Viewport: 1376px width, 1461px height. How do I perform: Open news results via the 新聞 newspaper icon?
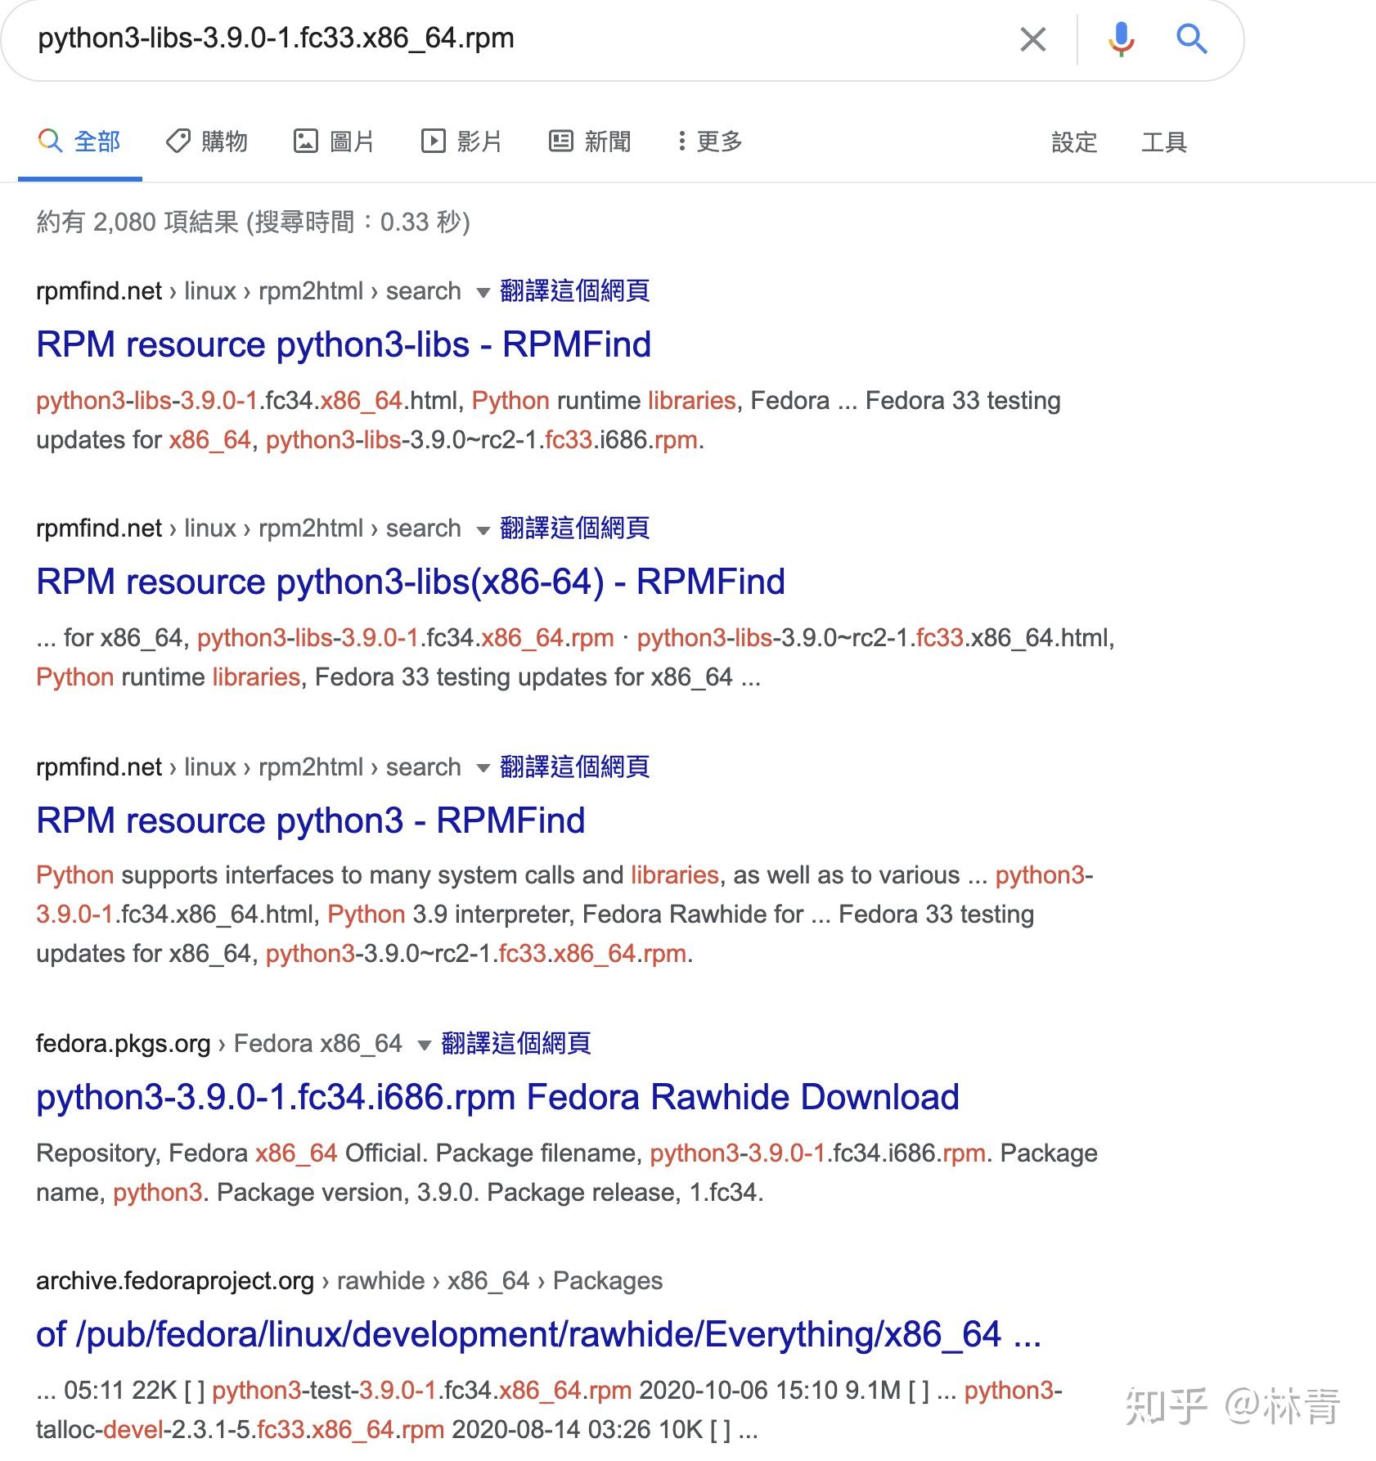tap(560, 141)
